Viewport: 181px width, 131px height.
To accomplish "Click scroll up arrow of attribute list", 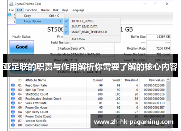I will click(168, 80).
